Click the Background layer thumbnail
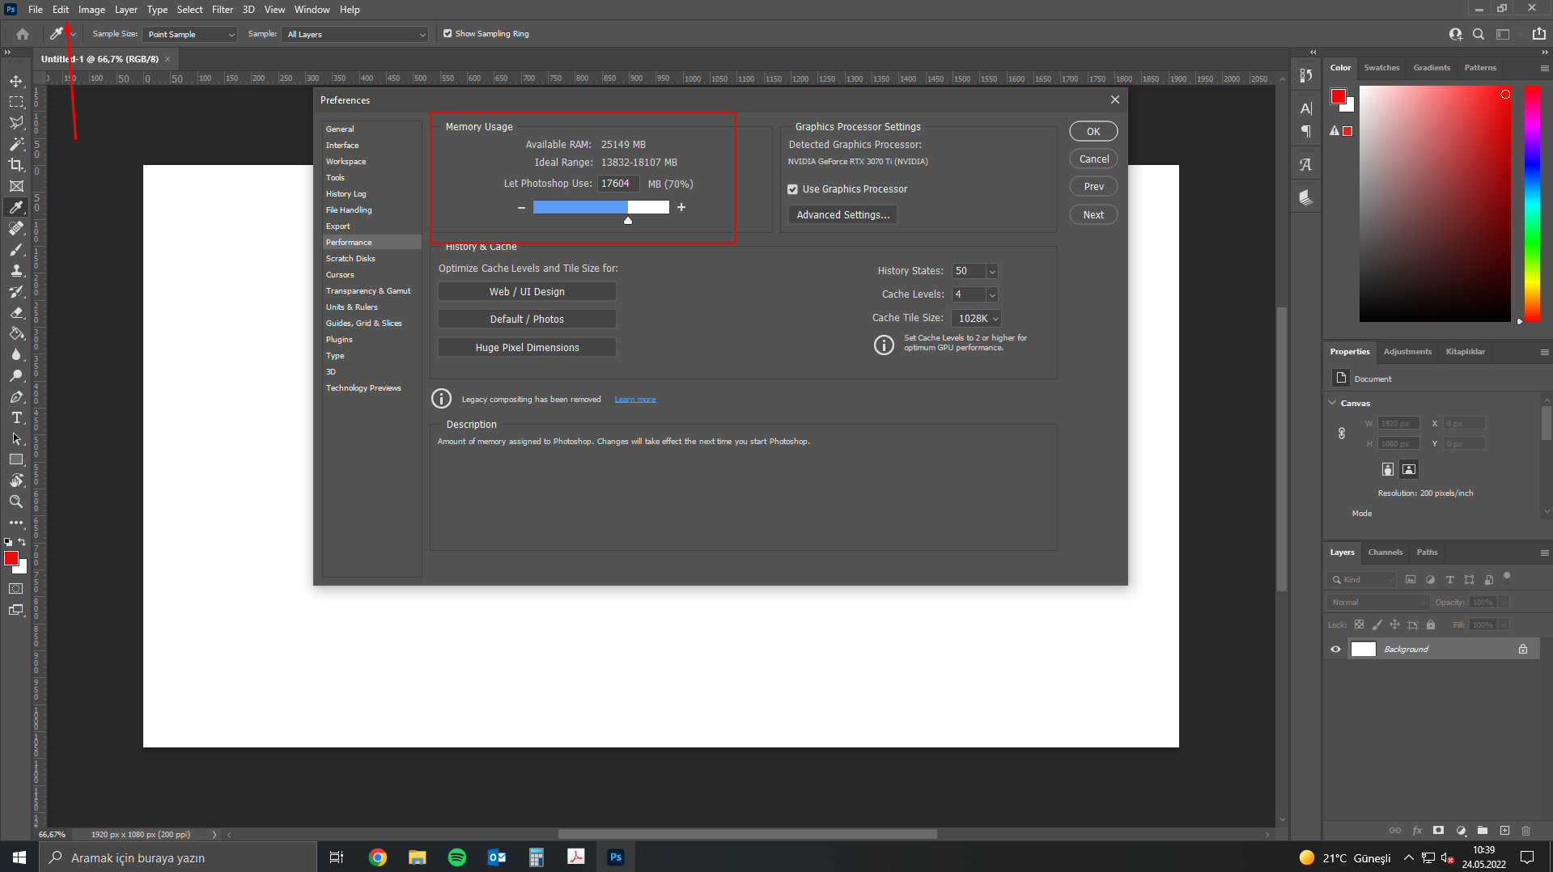The width and height of the screenshot is (1553, 872). [x=1364, y=649]
